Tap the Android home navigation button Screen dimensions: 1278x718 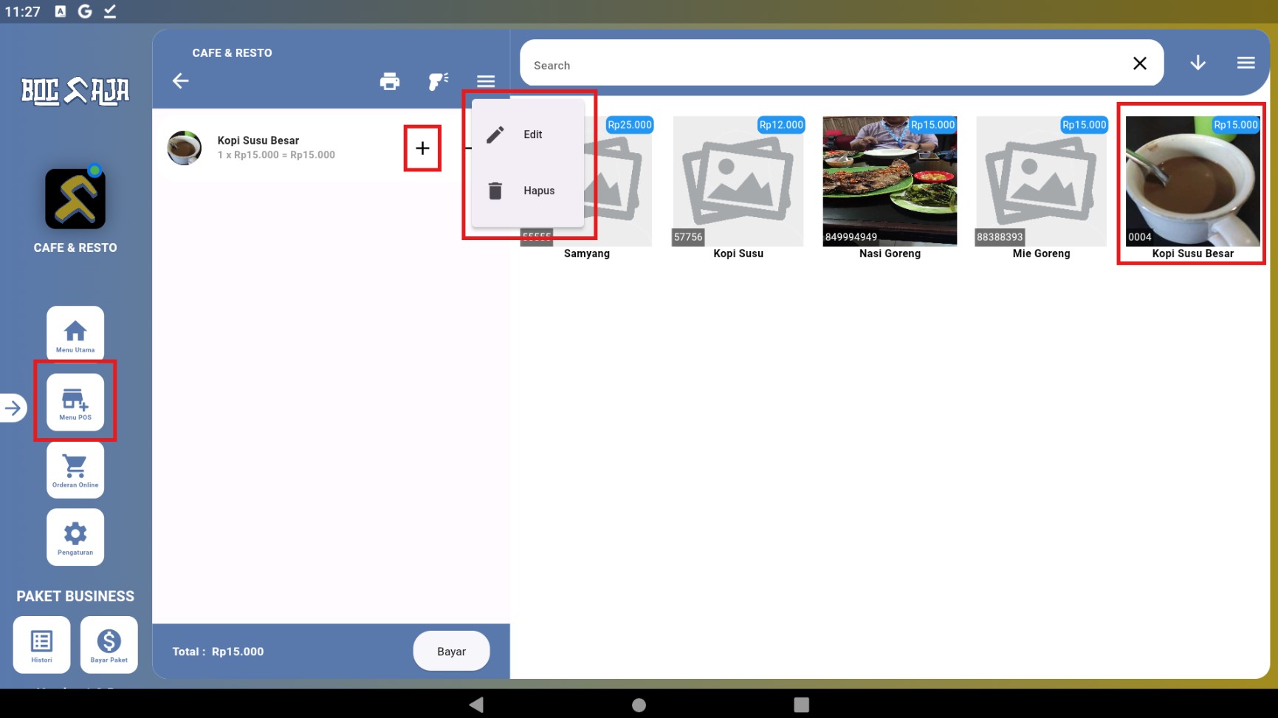639,705
